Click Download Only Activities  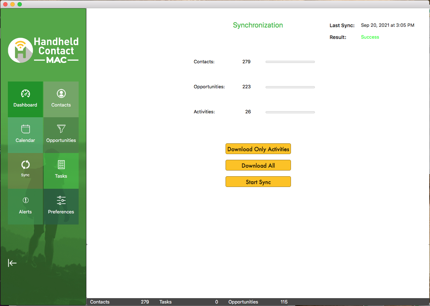(x=258, y=149)
